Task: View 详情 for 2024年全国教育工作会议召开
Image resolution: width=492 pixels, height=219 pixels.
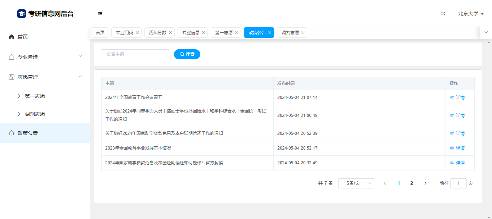Action: click(457, 97)
